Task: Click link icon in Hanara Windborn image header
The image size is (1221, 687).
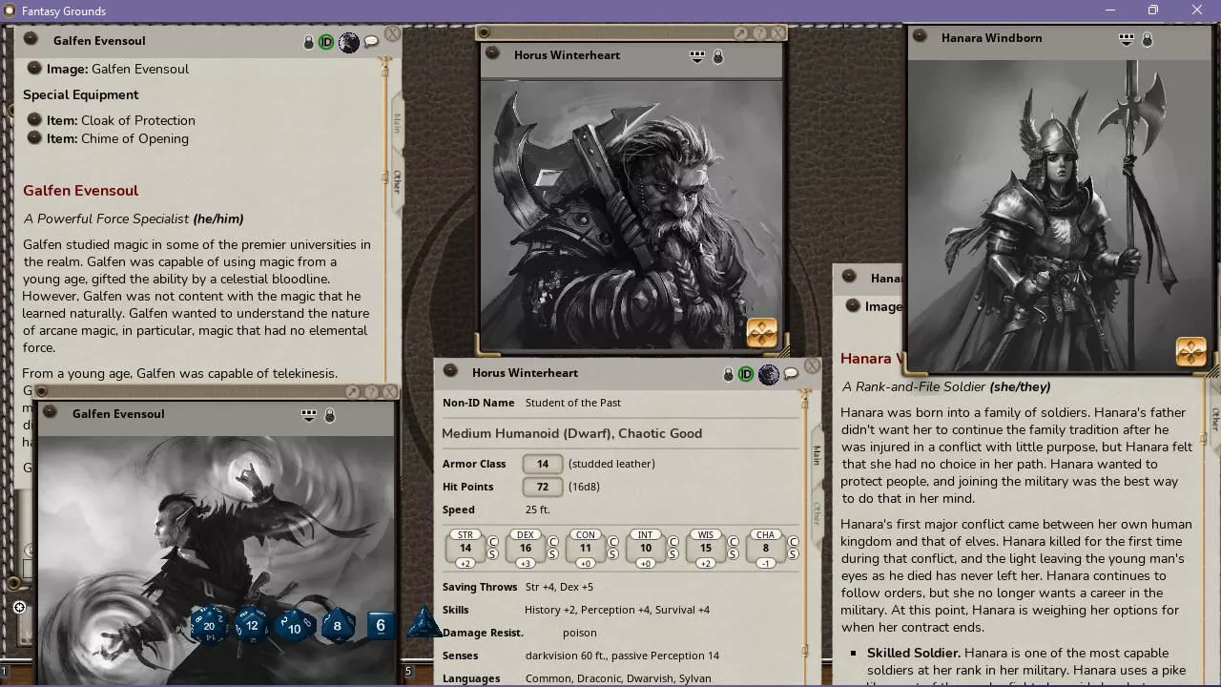Action: [920, 36]
